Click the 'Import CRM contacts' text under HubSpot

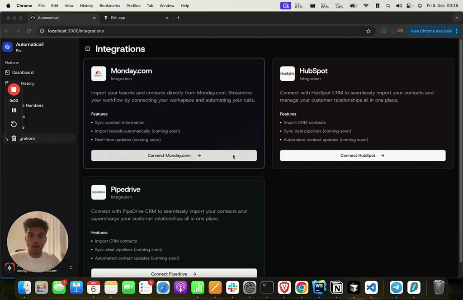pos(304,122)
